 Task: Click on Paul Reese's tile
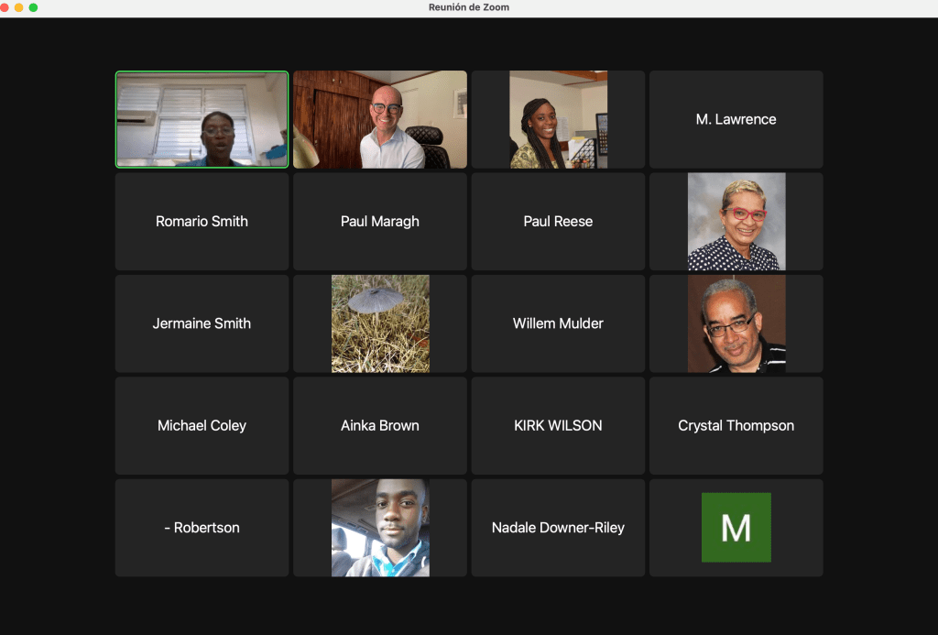coord(558,222)
